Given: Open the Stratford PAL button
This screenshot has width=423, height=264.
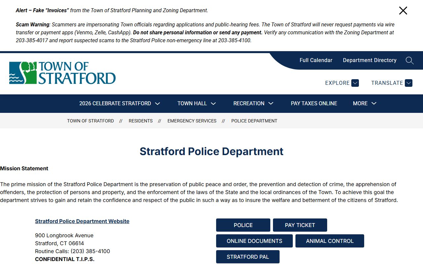Looking at the screenshot, I should tap(248, 257).
